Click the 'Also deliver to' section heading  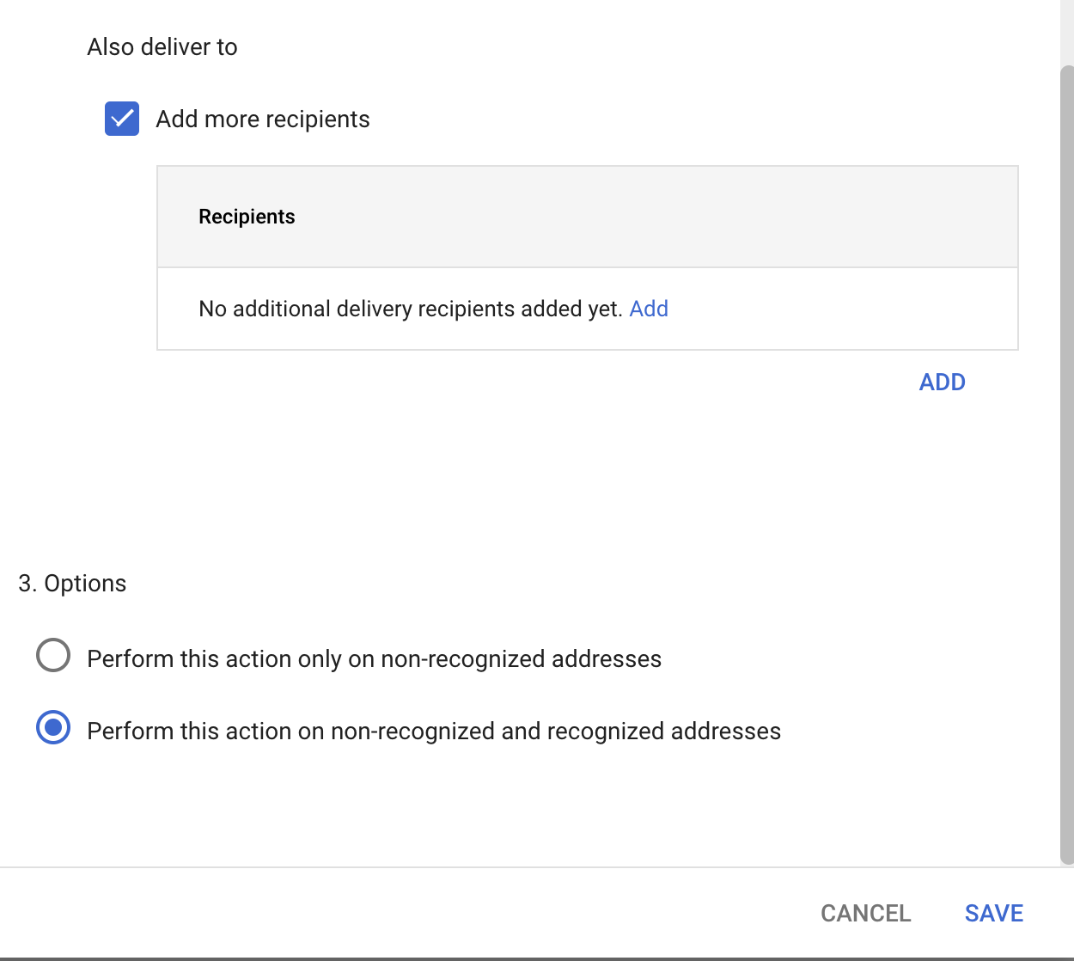tap(162, 46)
